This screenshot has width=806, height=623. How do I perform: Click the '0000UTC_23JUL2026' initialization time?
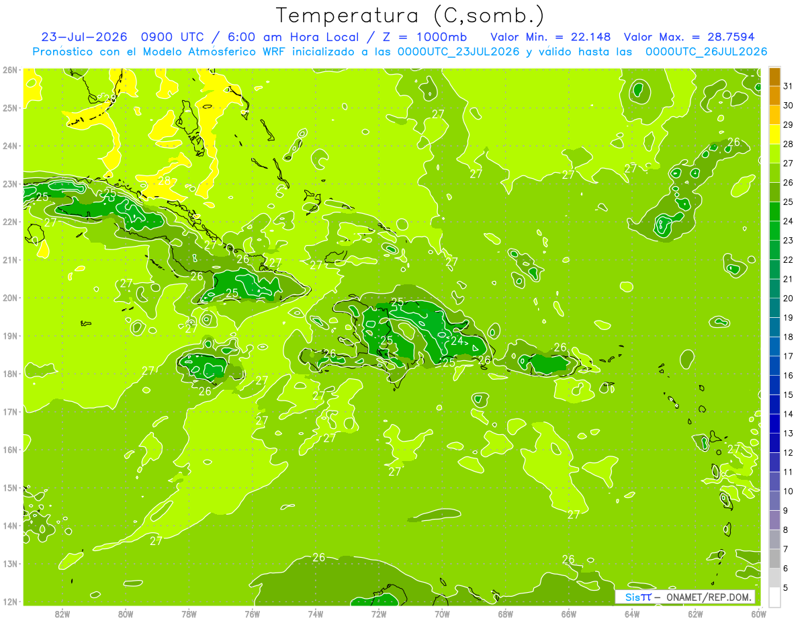[459, 52]
